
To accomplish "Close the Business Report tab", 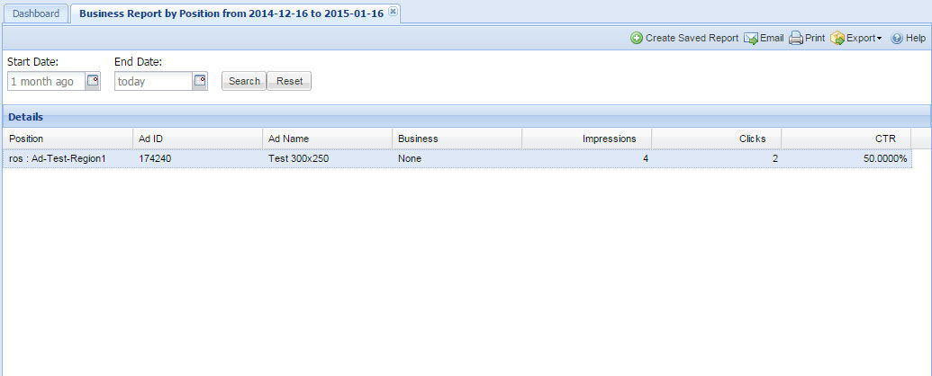I will coord(393,13).
